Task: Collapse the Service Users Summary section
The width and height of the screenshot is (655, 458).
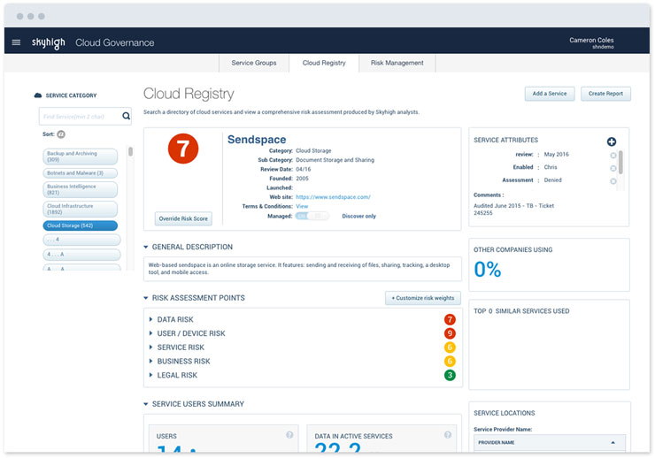Action: 146,404
